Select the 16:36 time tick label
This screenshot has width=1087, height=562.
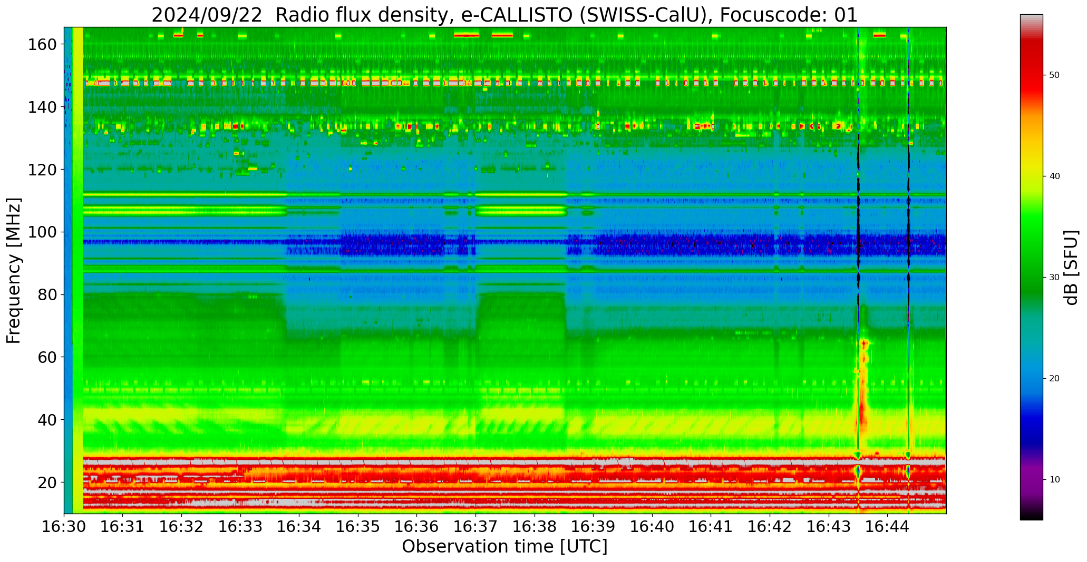417,526
